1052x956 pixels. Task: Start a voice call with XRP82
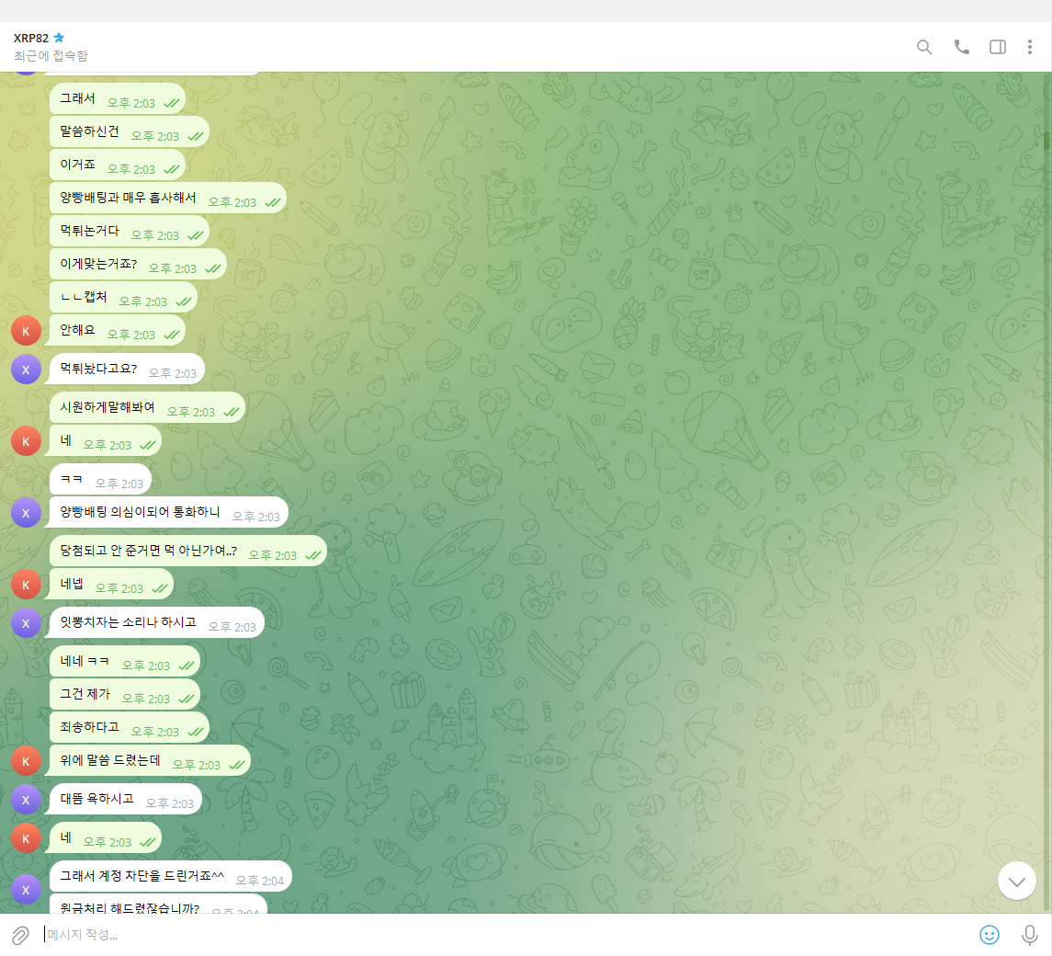(x=962, y=47)
